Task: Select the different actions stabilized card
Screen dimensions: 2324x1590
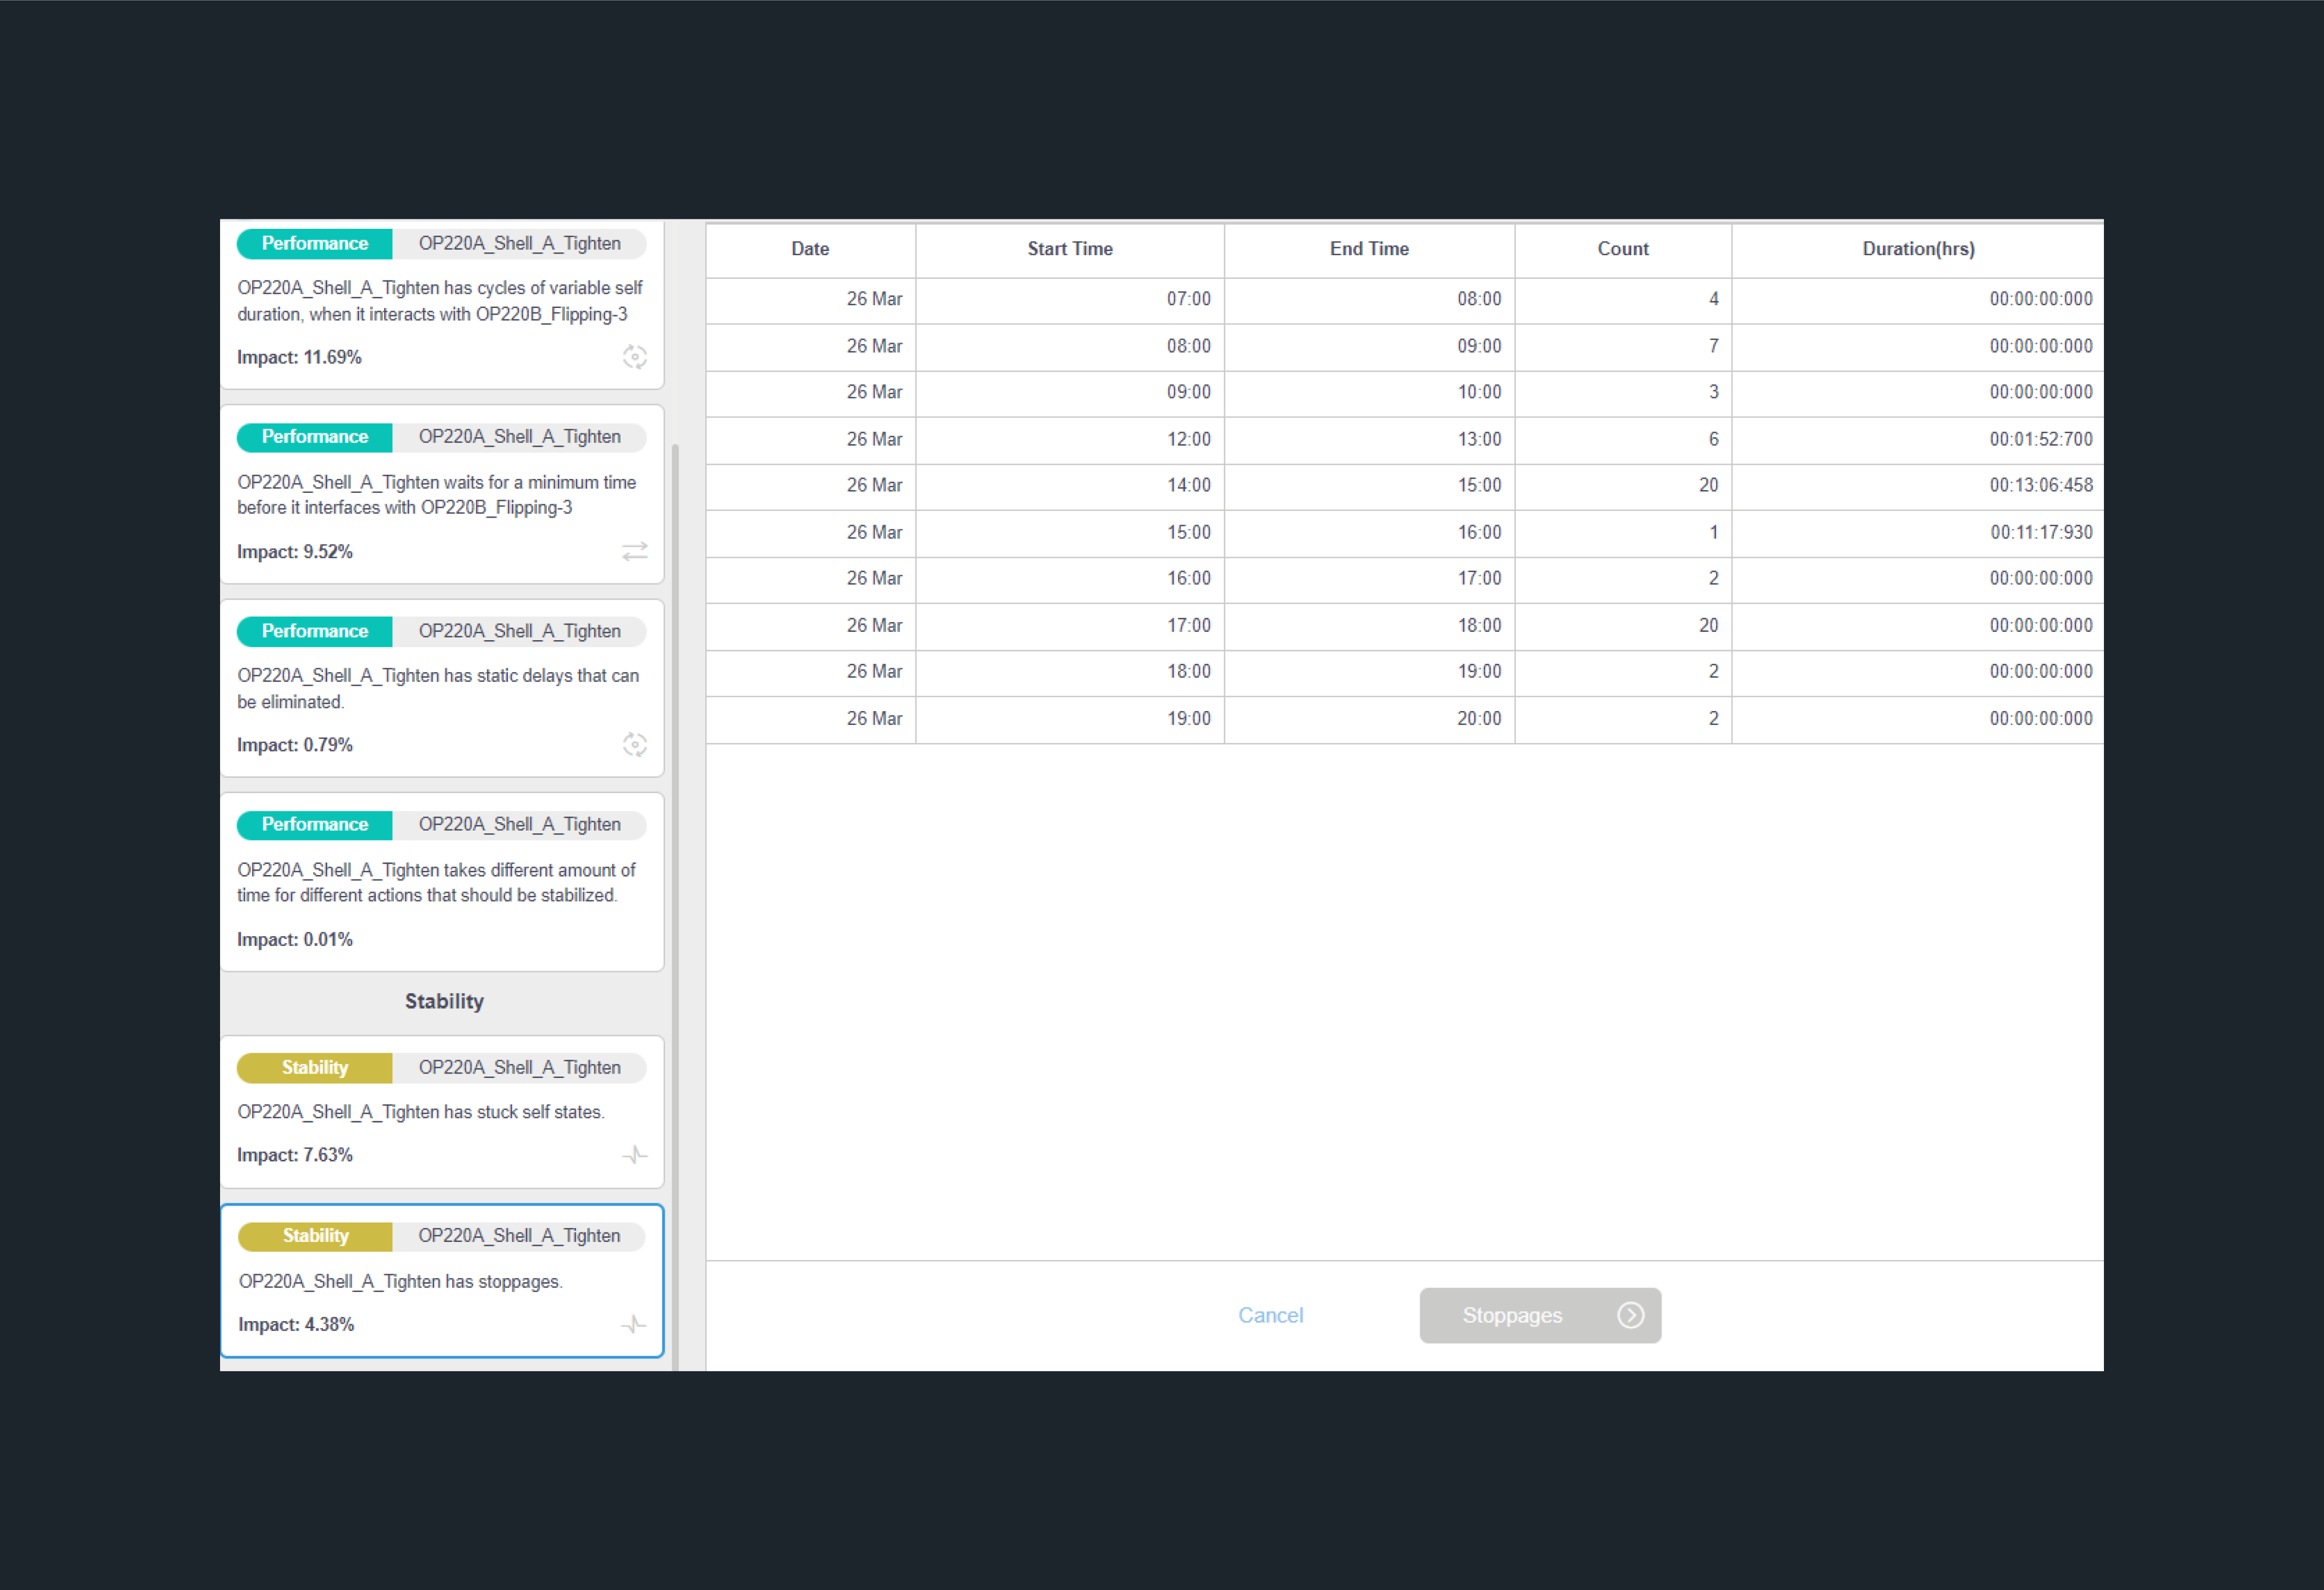Action: [442, 882]
